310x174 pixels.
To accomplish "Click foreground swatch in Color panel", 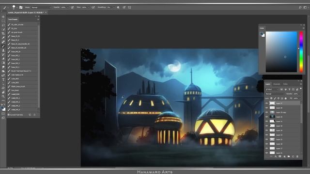I will click(262, 34).
